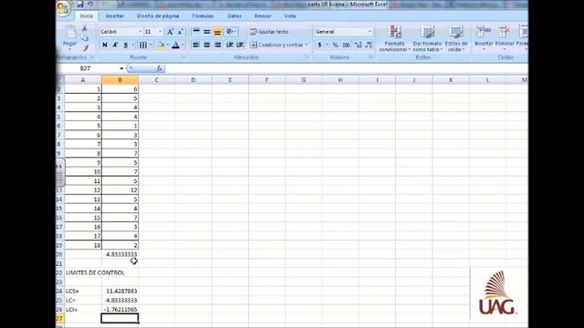This screenshot has height=328, width=584.
Task: Open Fuente dialog launcher
Action: (183, 57)
